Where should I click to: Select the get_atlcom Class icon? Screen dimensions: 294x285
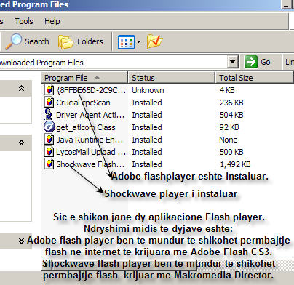pyautogui.click(x=49, y=127)
